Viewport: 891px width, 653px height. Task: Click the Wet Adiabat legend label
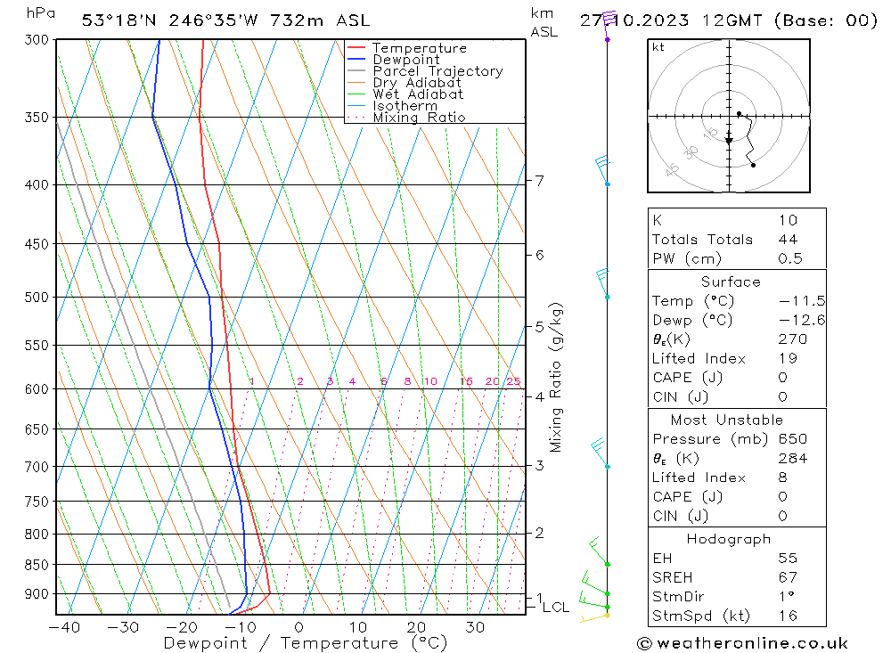pos(418,94)
